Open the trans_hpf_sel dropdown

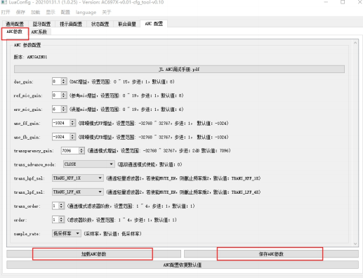[78, 178]
